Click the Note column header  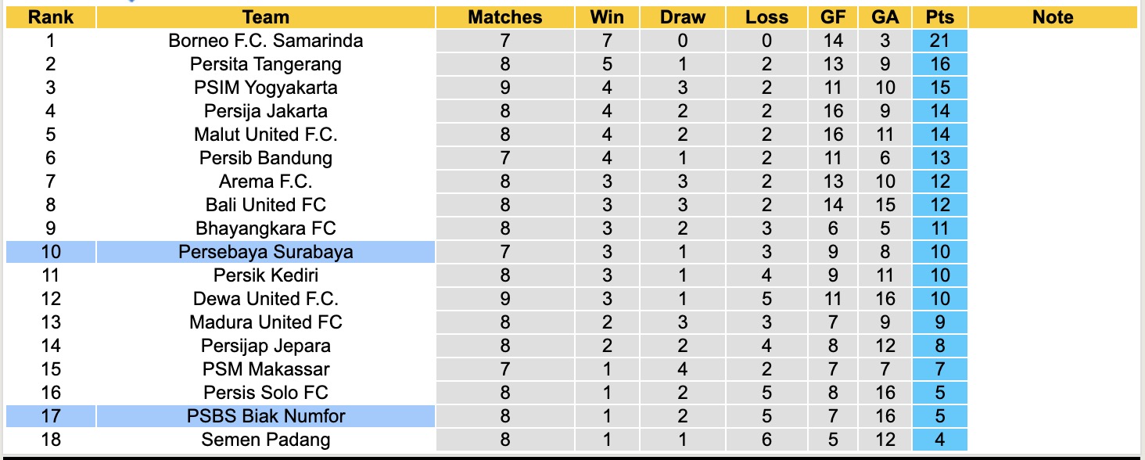(x=1053, y=17)
